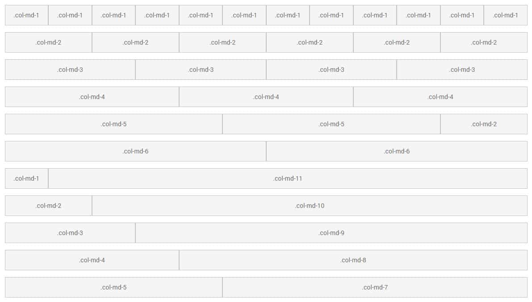
Task: Select .col-md-4 beside the .col-md-8 cell
Action: pyautogui.click(x=92, y=260)
